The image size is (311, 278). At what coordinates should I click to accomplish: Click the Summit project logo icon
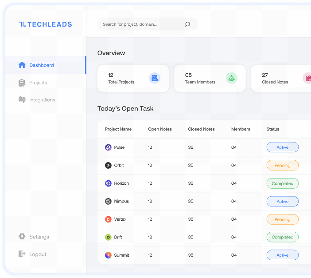pos(108,255)
